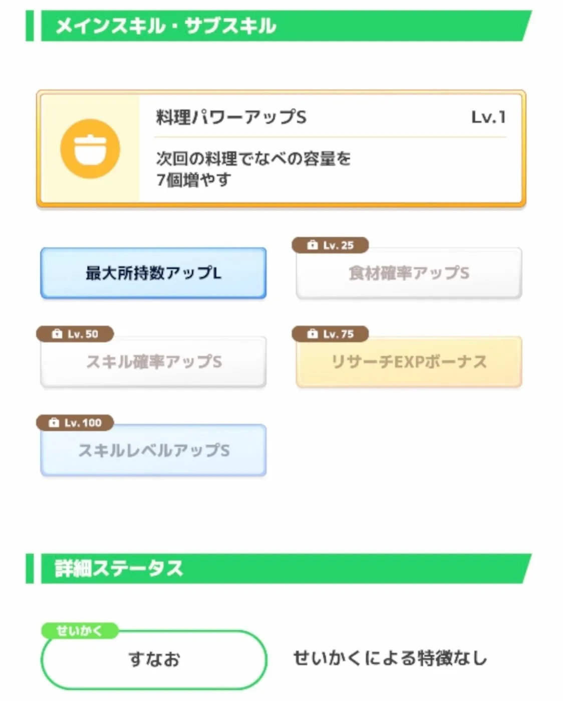
Task: Click the Lv.1 main skill level label
Action: click(x=488, y=118)
